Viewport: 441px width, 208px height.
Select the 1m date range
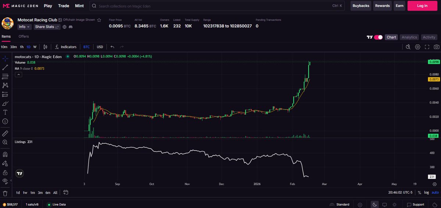coord(33,192)
